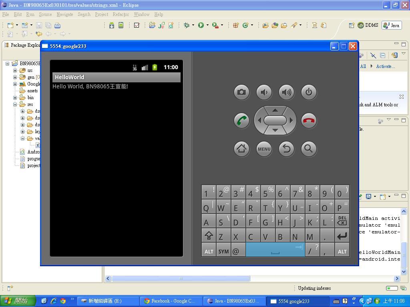Expand the src folder in Package Explorer
The width and height of the screenshot is (410, 307).
pos(15,70)
